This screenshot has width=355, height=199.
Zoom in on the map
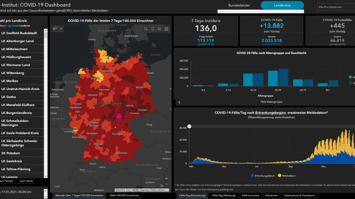click(x=167, y=178)
